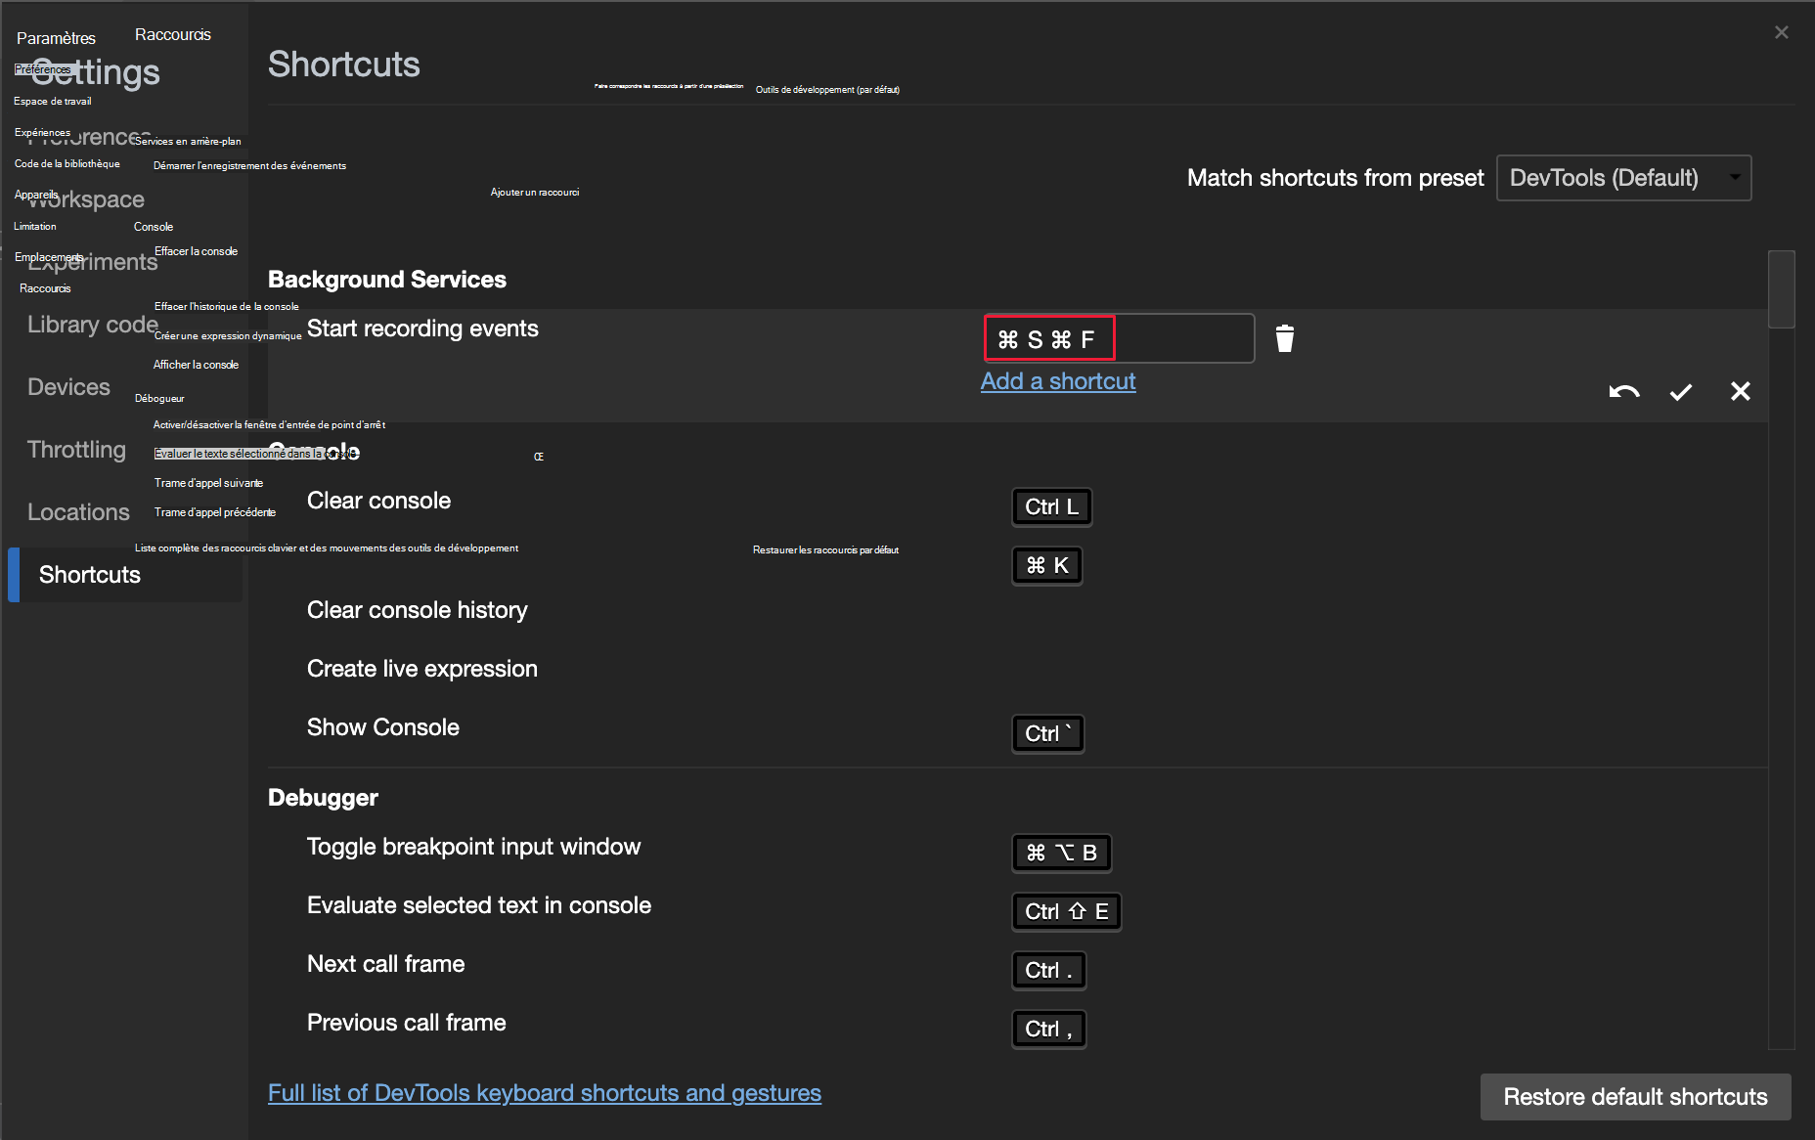The image size is (1815, 1140).
Task: Click the ⌘ ⌥ B key badge
Action: [1061, 854]
